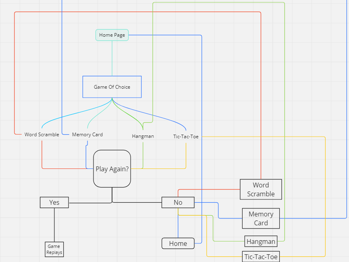The height and width of the screenshot is (262, 349).
Task: Select the Yes box
Action: pyautogui.click(x=54, y=202)
